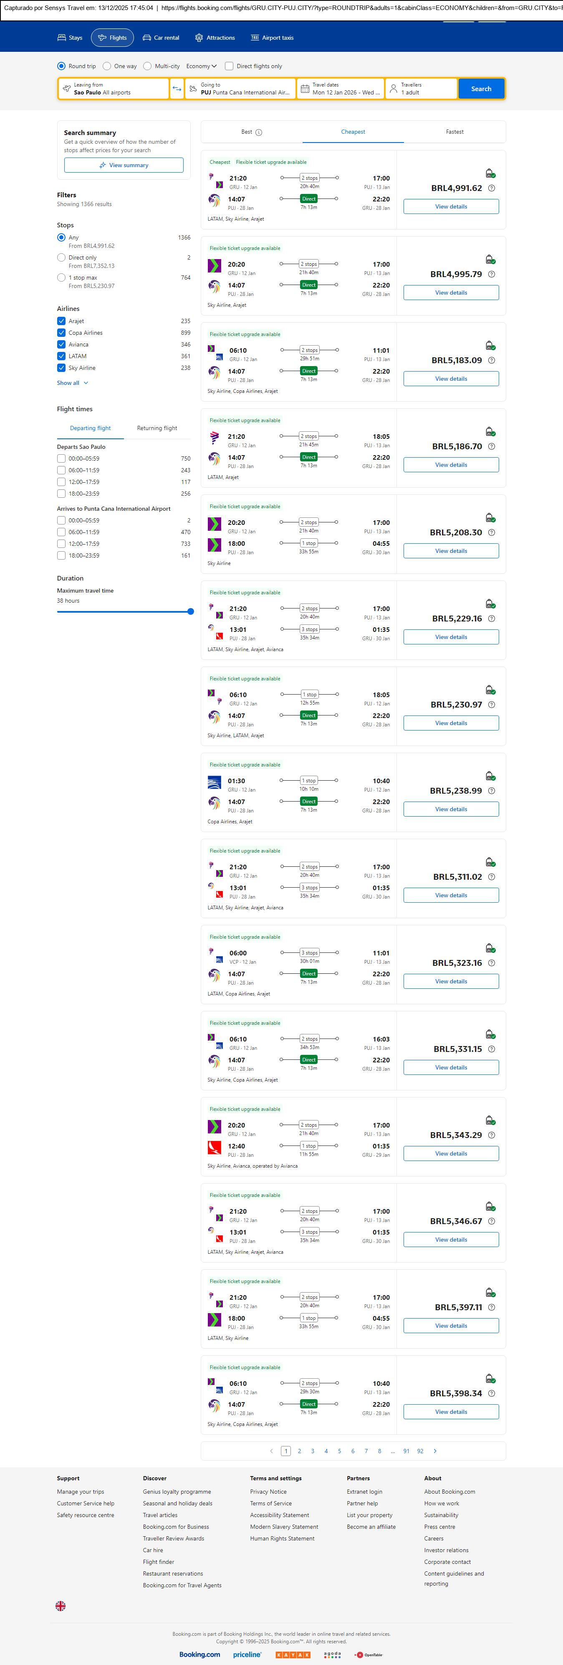The width and height of the screenshot is (563, 1665).
Task: Click the help icon beside BRL5,238.99 price
Action: [491, 790]
